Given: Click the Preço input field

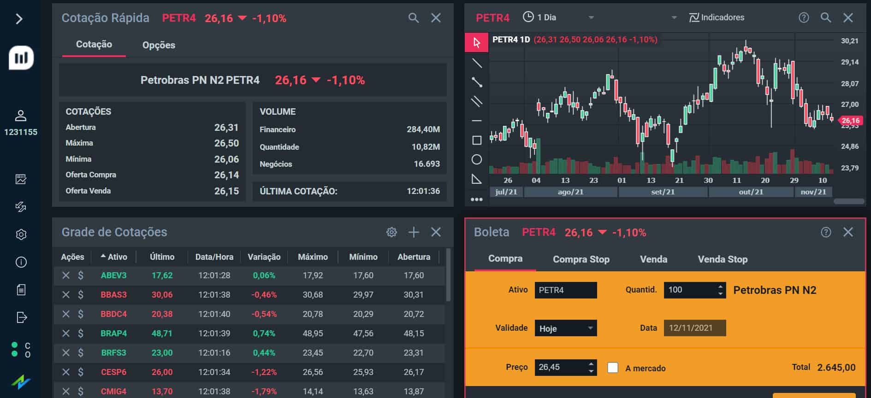Looking at the screenshot, I should (560, 367).
